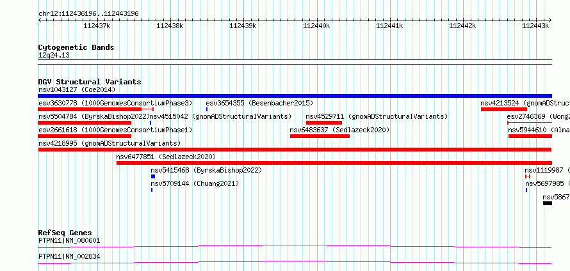Image resolution: width=570 pixels, height=271 pixels.
Task: Click the blue nsv1043127 variant bar
Action: (x=295, y=96)
